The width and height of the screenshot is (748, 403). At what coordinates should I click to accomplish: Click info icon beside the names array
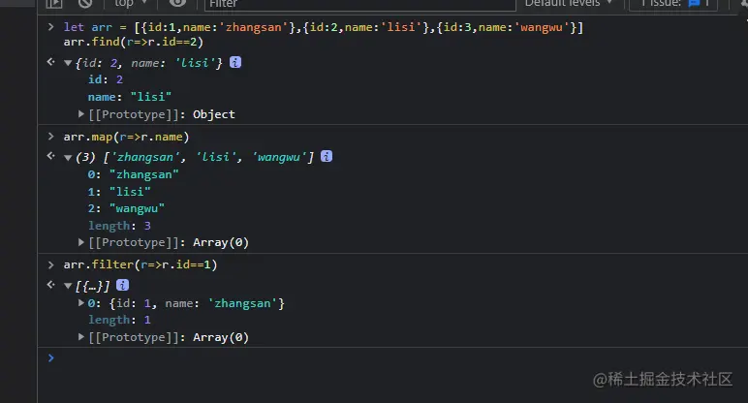[x=327, y=156]
